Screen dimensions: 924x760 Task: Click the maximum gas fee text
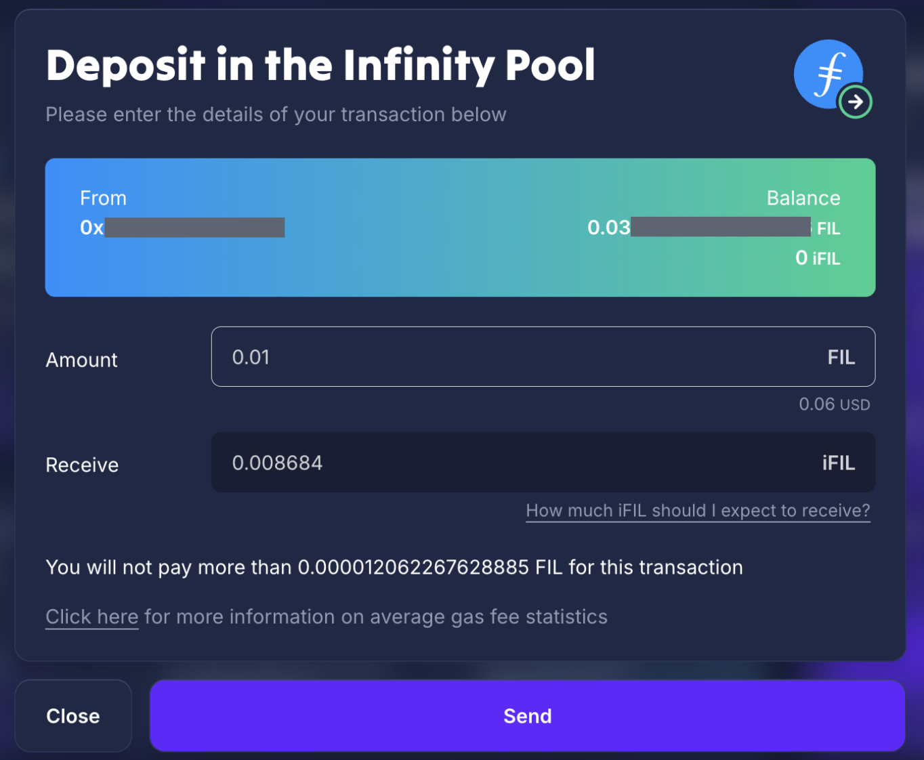pyautogui.click(x=394, y=568)
